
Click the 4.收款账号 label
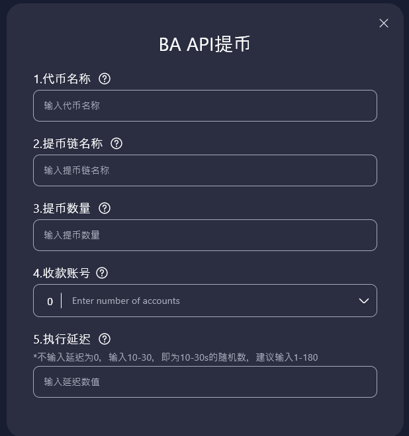tap(61, 273)
